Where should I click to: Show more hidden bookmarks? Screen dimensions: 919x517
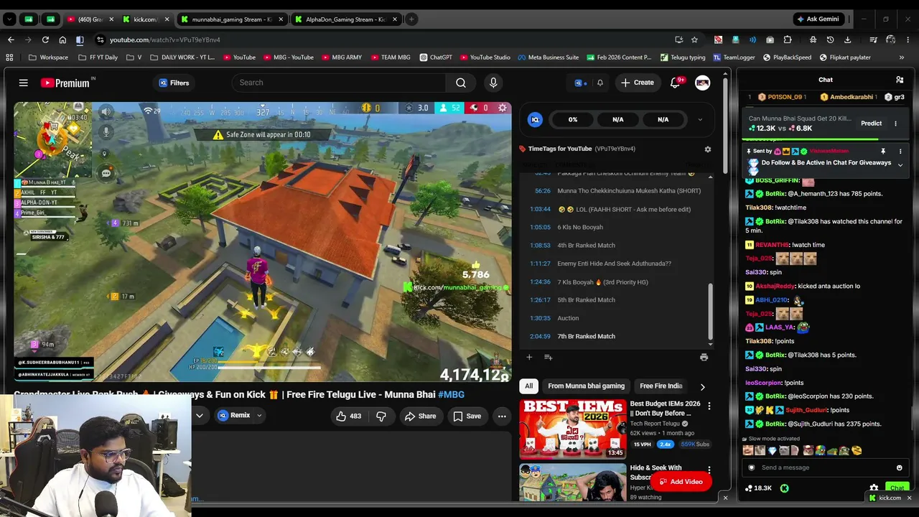point(902,57)
